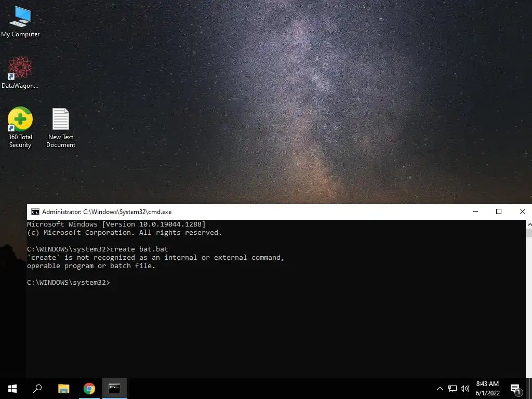This screenshot has width=532, height=399.
Task: Show hidden system tray icons
Action: (x=440, y=389)
